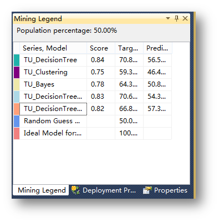The image size is (219, 222).
Task: Click the orange swatch beside score 0.82
Action: pos(17,109)
